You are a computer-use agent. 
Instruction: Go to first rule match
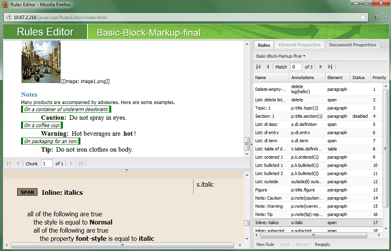(x=258, y=66)
